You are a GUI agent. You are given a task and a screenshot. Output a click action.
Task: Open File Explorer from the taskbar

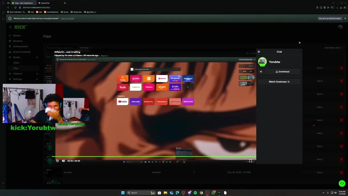(165, 193)
